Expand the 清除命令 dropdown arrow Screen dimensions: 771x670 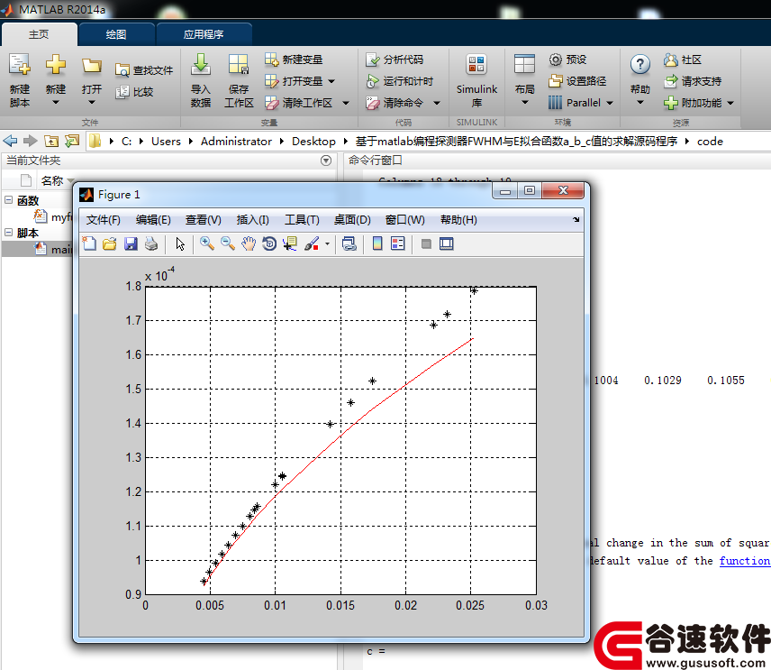coord(437,103)
